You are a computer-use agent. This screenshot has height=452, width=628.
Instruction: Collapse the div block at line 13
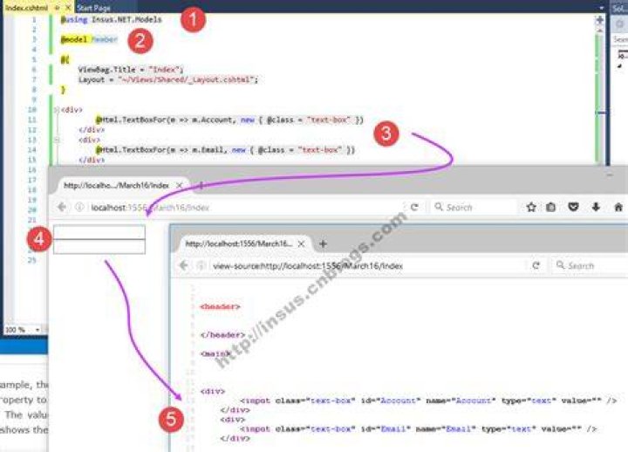(x=57, y=140)
